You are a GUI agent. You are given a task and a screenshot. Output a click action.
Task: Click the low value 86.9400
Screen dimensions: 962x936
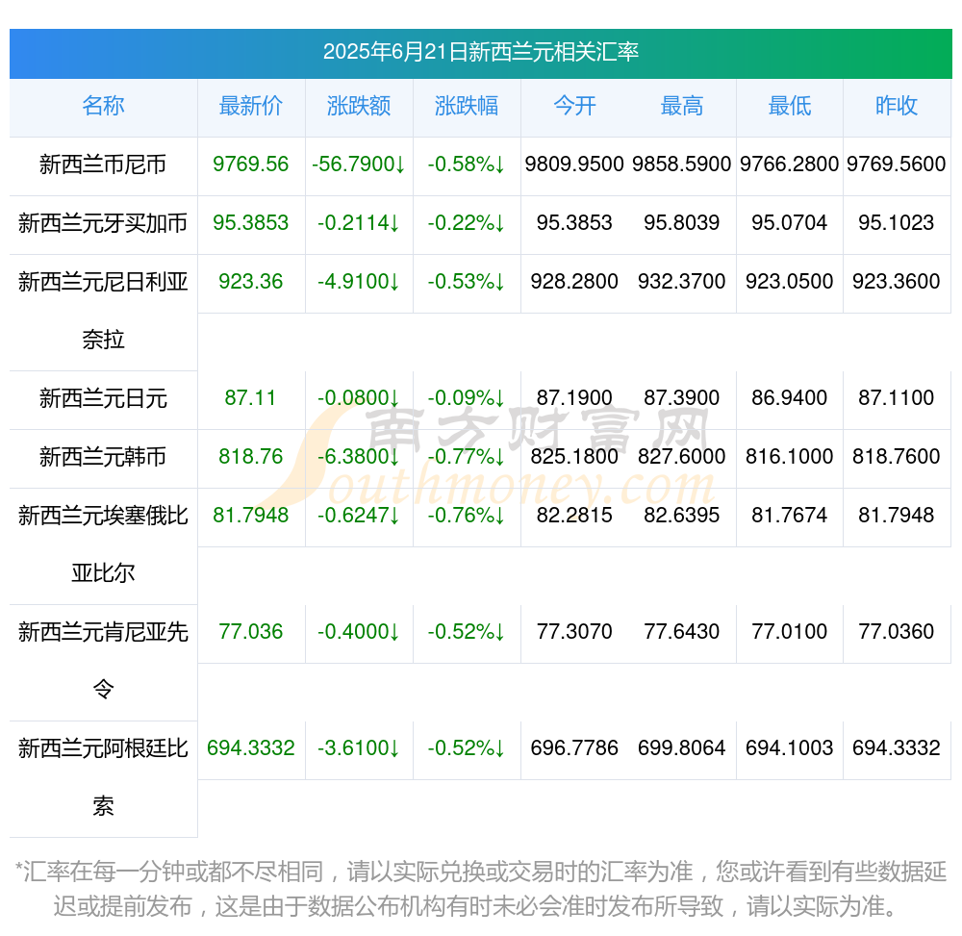[x=790, y=398]
